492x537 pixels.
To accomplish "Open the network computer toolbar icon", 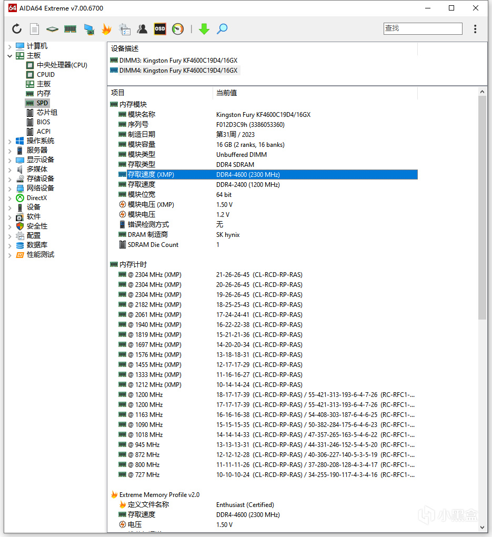I will pos(89,29).
